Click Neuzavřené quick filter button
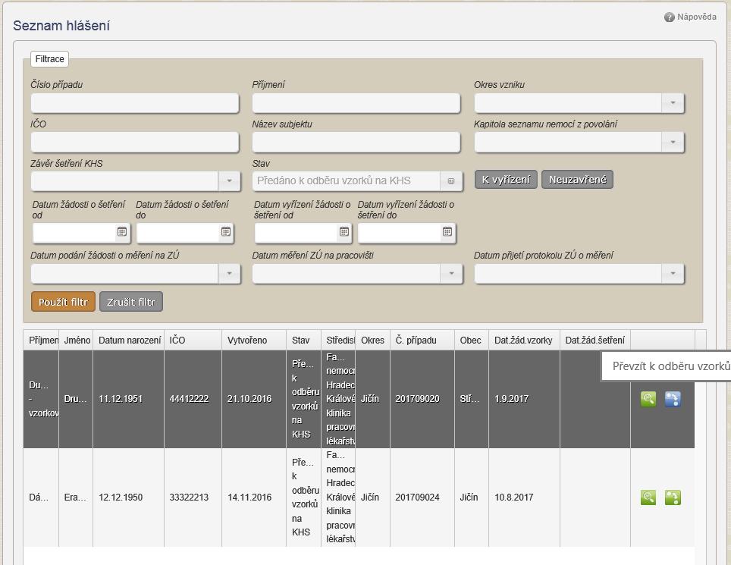The width and height of the screenshot is (731, 565). [577, 180]
